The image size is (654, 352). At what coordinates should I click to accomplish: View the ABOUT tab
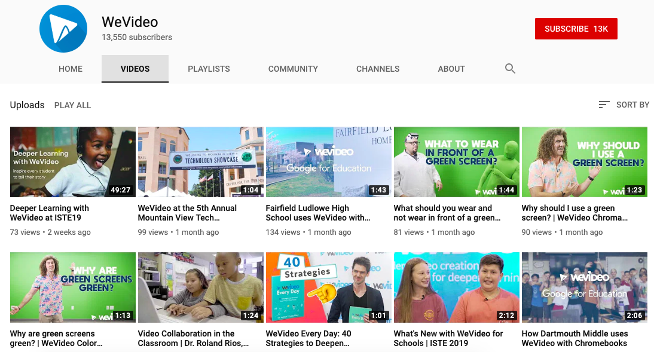(451, 69)
